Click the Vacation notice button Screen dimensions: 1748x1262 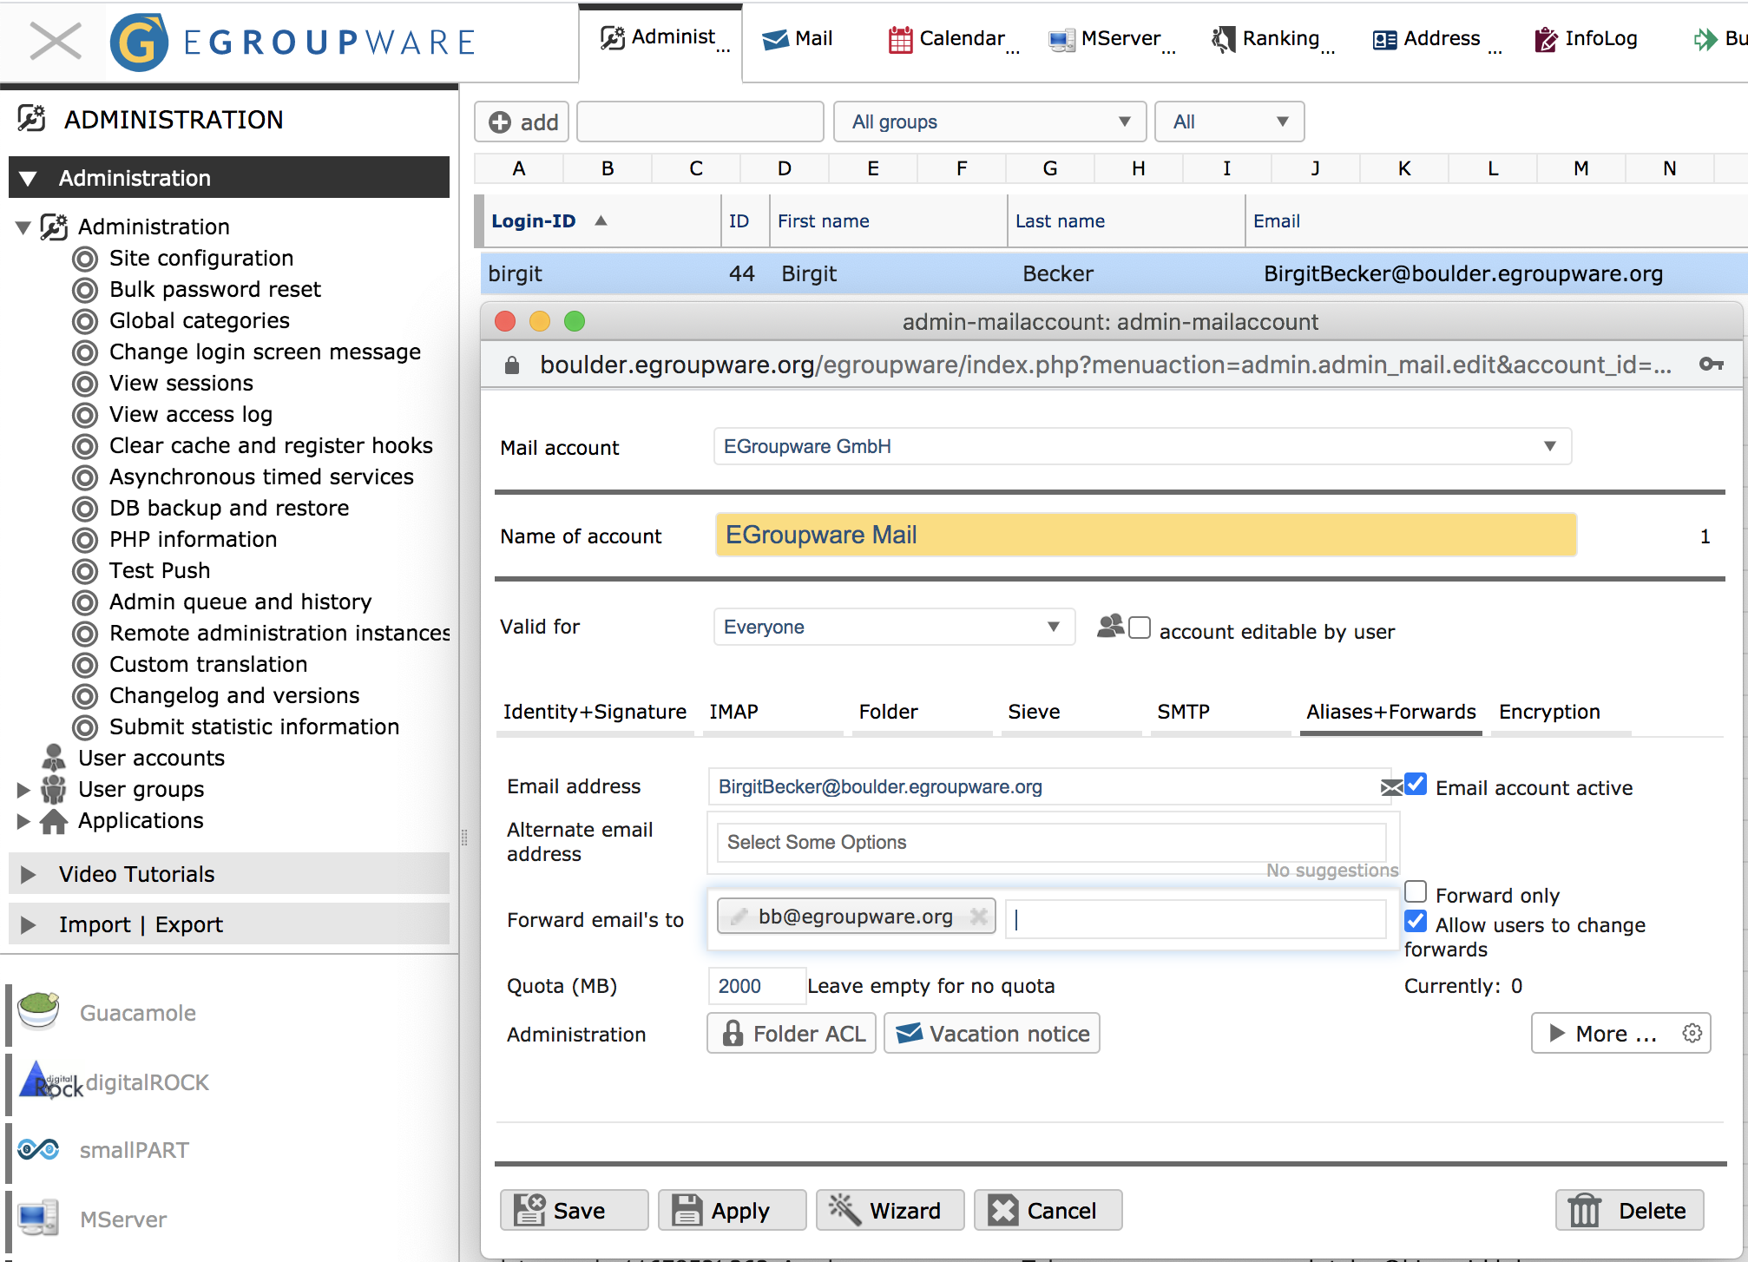[x=992, y=1034]
